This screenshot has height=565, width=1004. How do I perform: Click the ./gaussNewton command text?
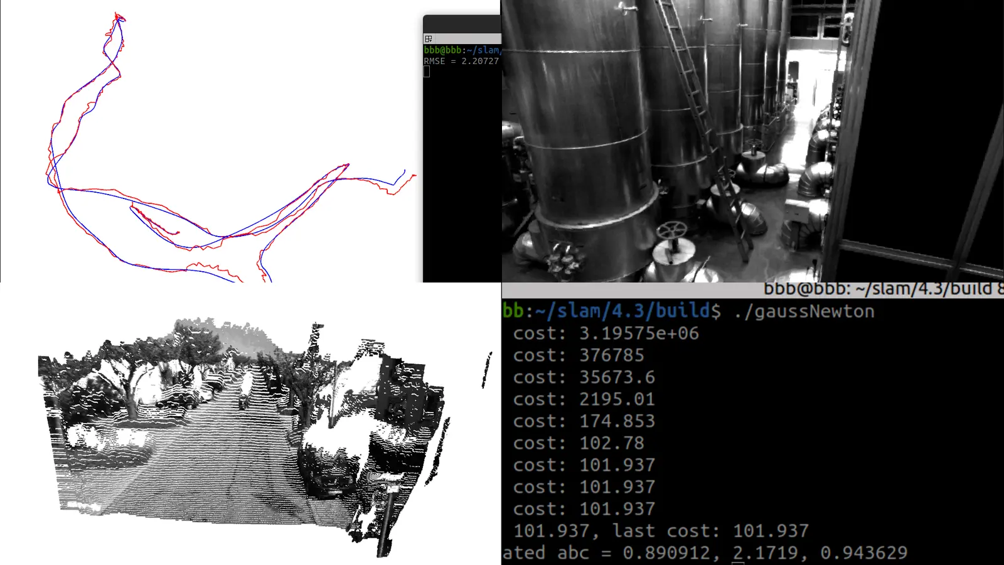pyautogui.click(x=804, y=311)
